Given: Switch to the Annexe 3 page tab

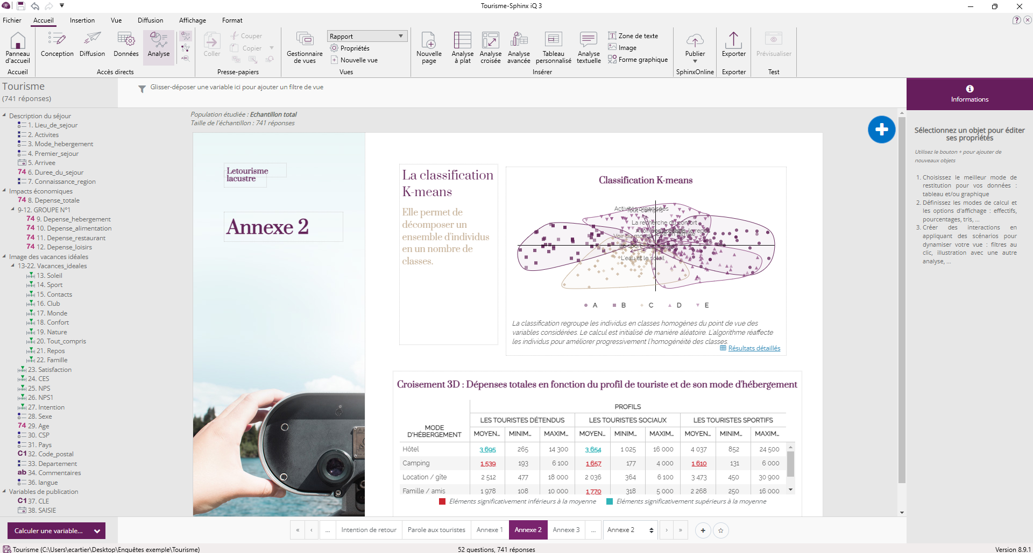Looking at the screenshot, I should point(566,530).
